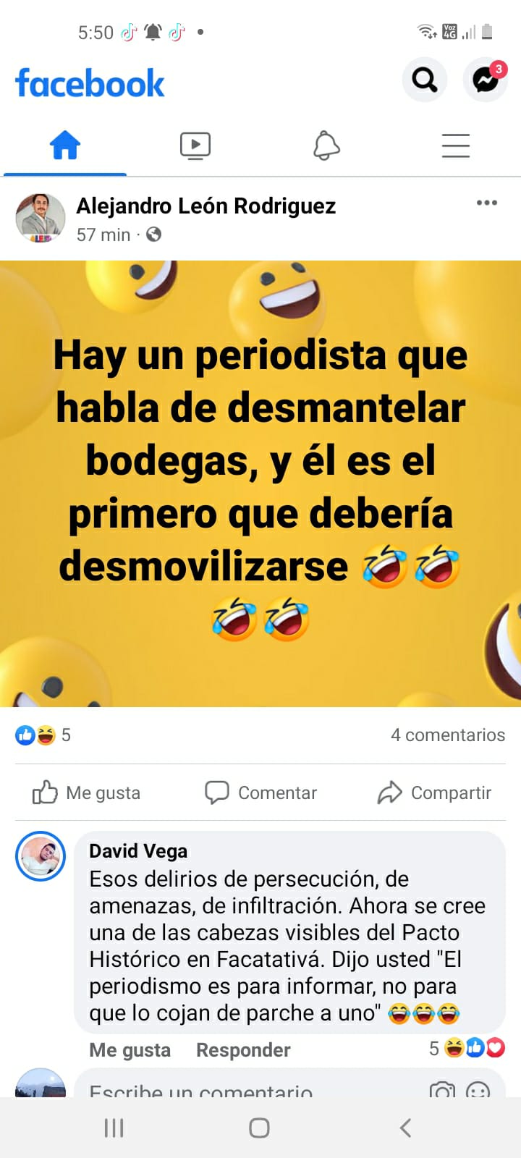Image resolution: width=521 pixels, height=1158 pixels.
Task: Reply to David Vega's comment with Responder
Action: [x=243, y=1050]
